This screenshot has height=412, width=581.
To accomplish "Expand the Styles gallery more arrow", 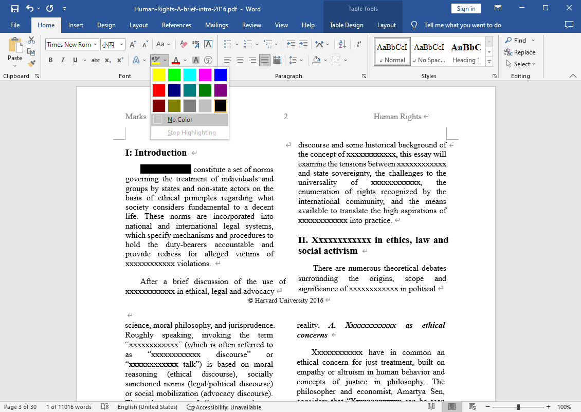I will pos(489,62).
